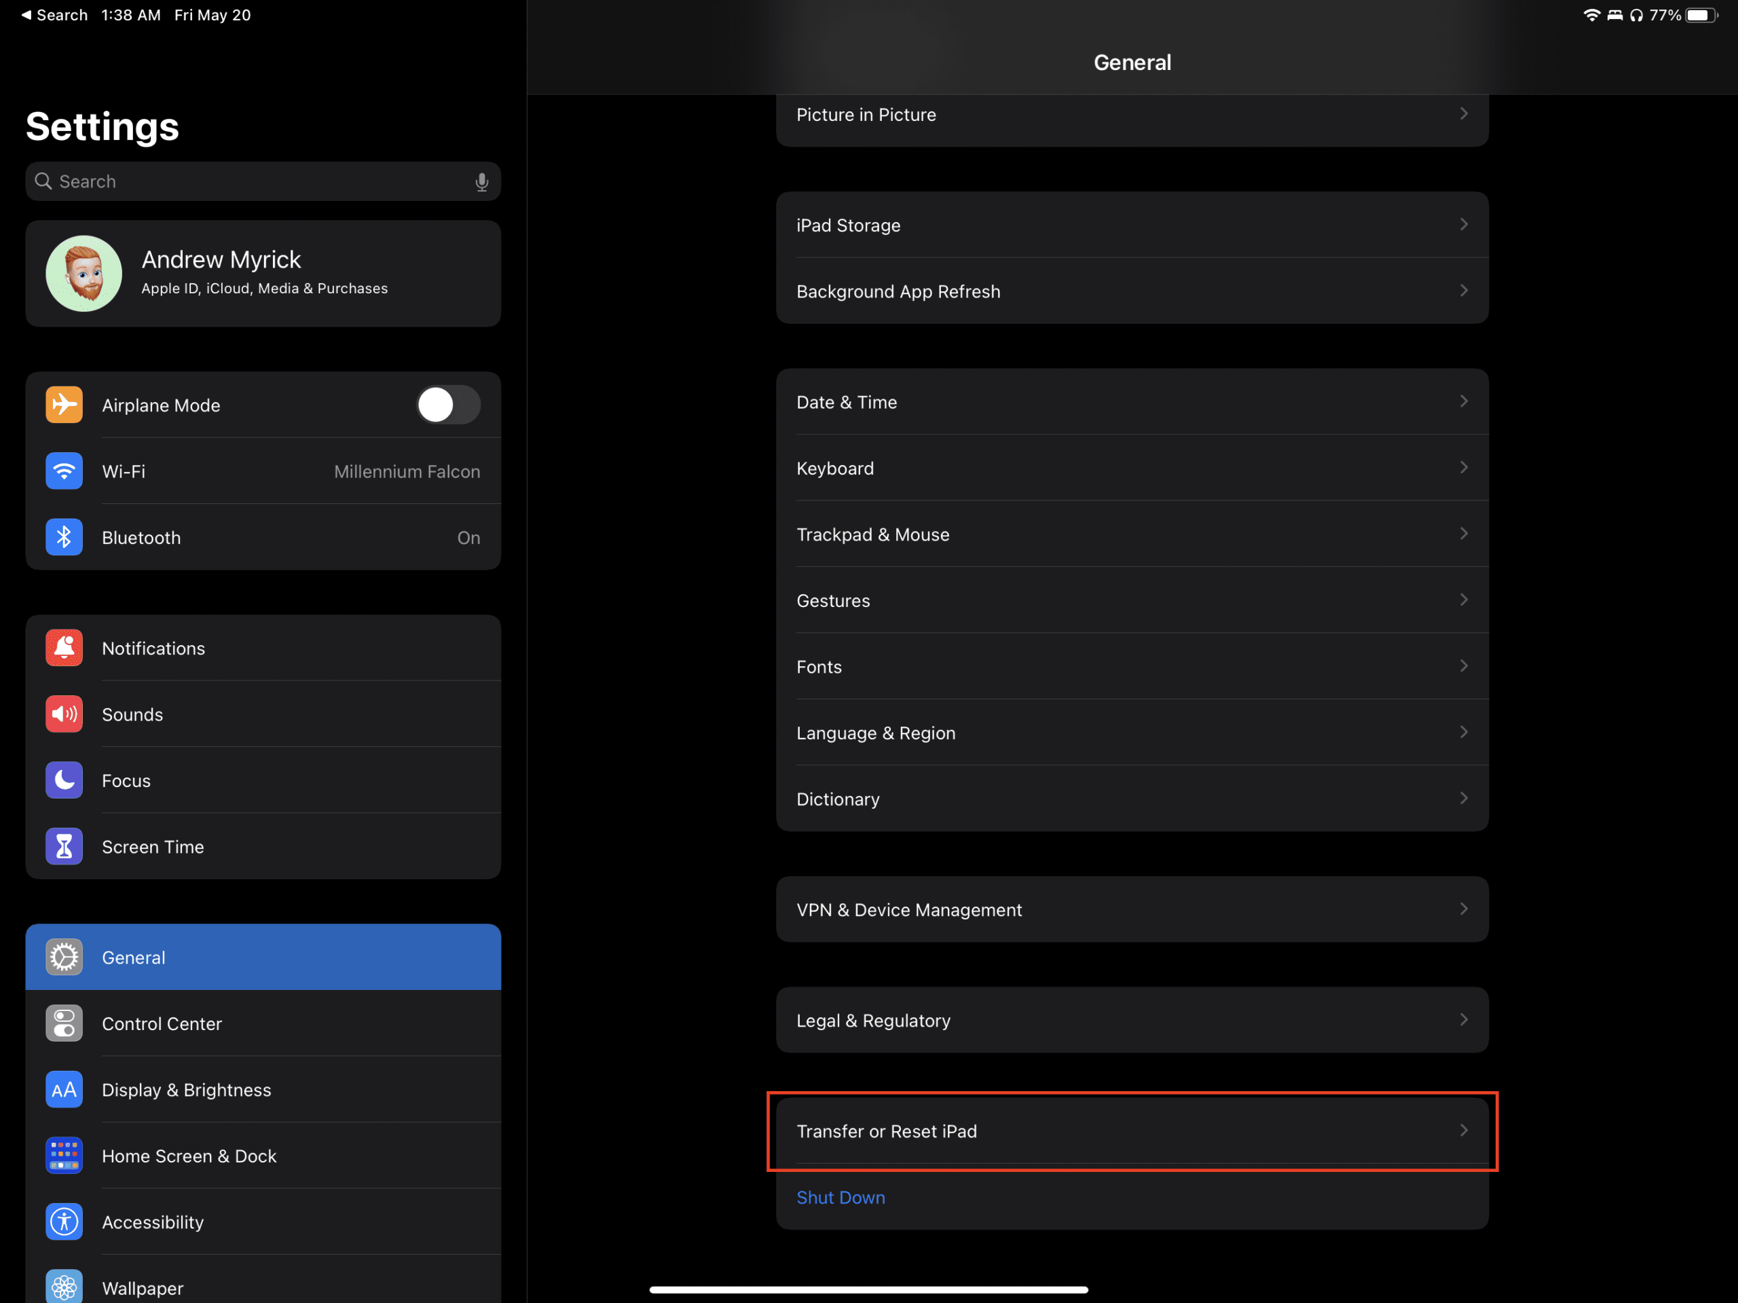Select Screen Time in the sidebar
The height and width of the screenshot is (1303, 1738).
[263, 847]
